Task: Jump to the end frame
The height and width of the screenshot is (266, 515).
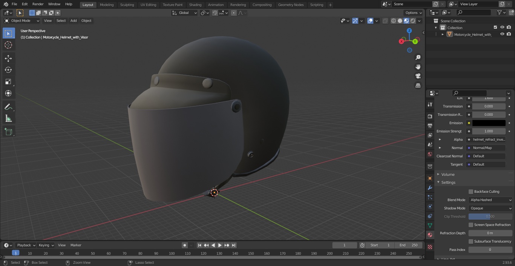Action: click(x=234, y=245)
